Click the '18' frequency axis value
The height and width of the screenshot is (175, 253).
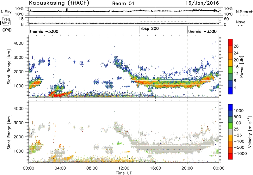[x=21, y=19]
